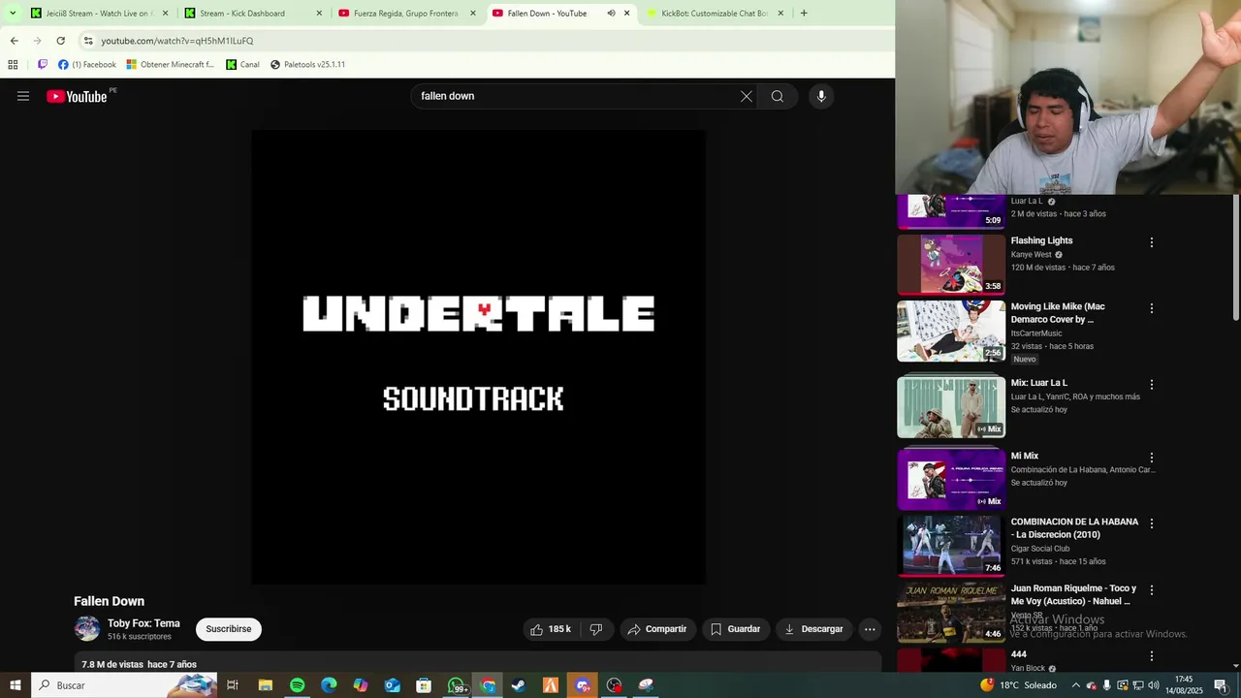Screen dimensions: 1241x698
Task: Click the thumbs-down dislike button
Action: (596, 629)
